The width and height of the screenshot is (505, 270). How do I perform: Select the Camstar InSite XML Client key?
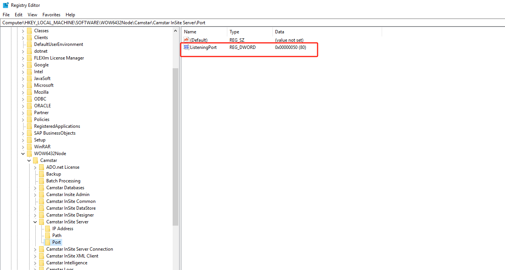72,256
